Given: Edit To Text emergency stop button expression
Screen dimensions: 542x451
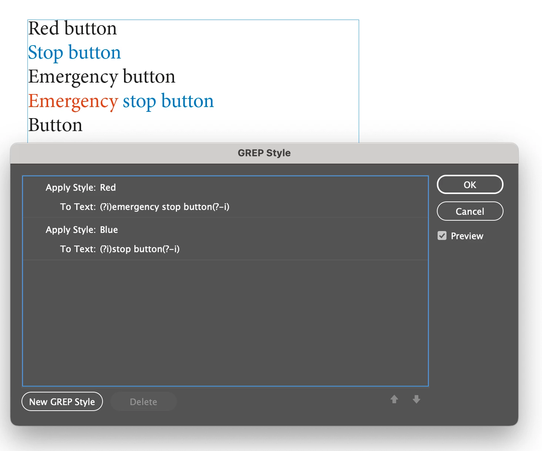Looking at the screenshot, I should (165, 207).
